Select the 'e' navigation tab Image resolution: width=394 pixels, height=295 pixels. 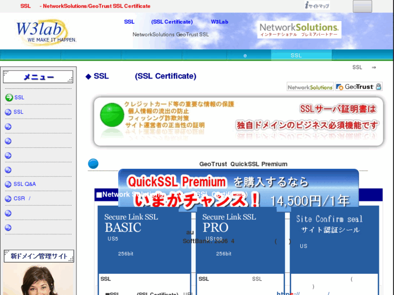coord(249,55)
